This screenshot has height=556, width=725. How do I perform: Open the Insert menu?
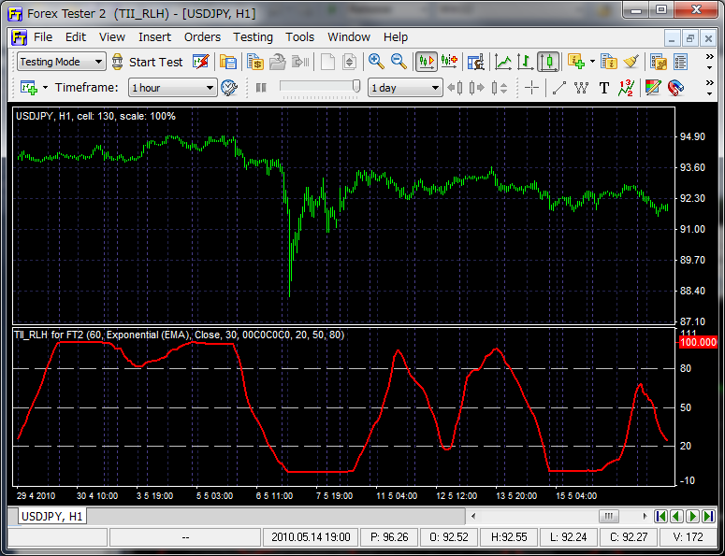point(154,37)
